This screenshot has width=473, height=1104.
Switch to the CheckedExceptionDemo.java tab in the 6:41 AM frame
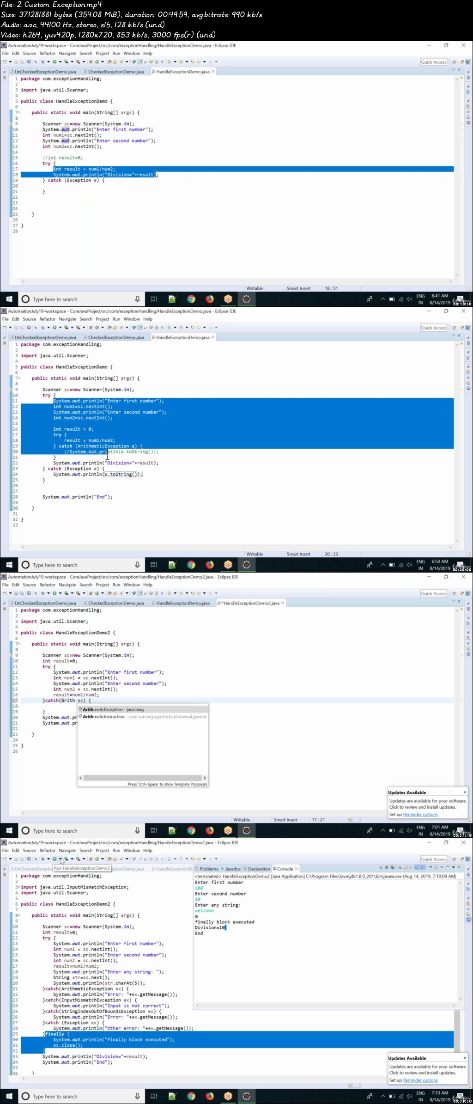pyautogui.click(x=114, y=72)
